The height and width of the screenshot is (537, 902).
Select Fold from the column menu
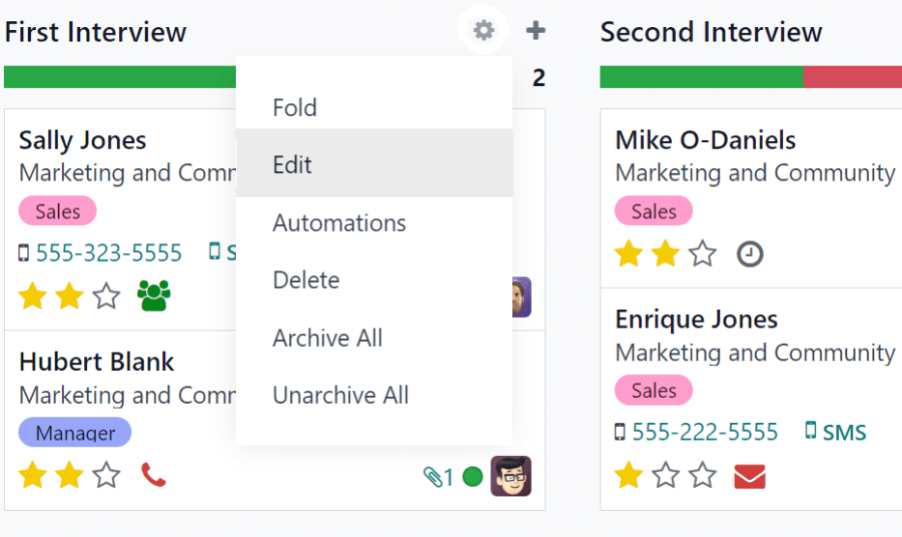[295, 107]
